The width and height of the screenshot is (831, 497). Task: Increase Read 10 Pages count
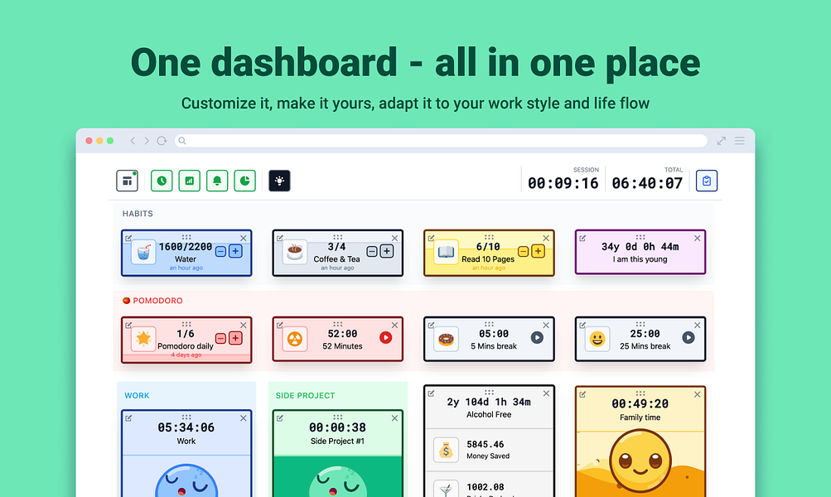(538, 251)
